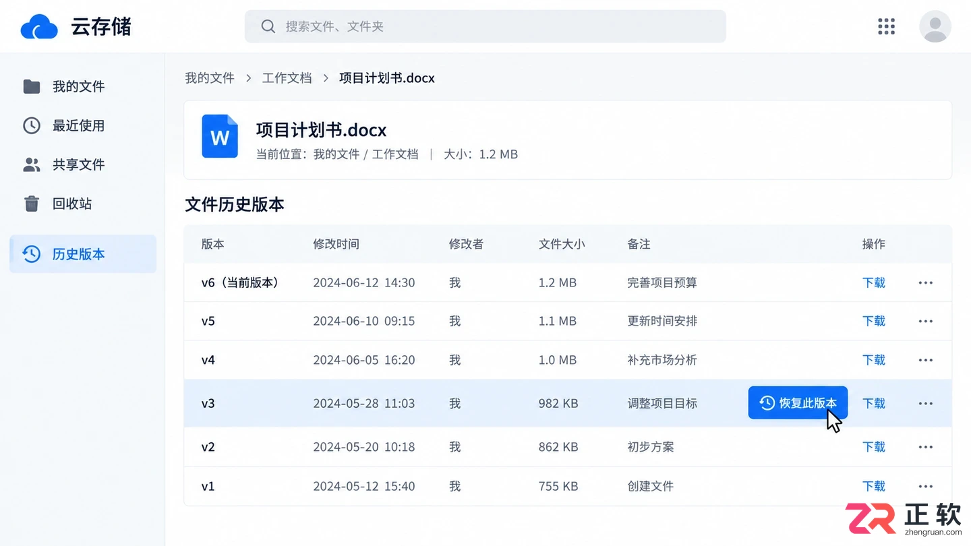Click the 2024-05-20 10:18 timestamp
This screenshot has width=971, height=546.
[x=364, y=447]
